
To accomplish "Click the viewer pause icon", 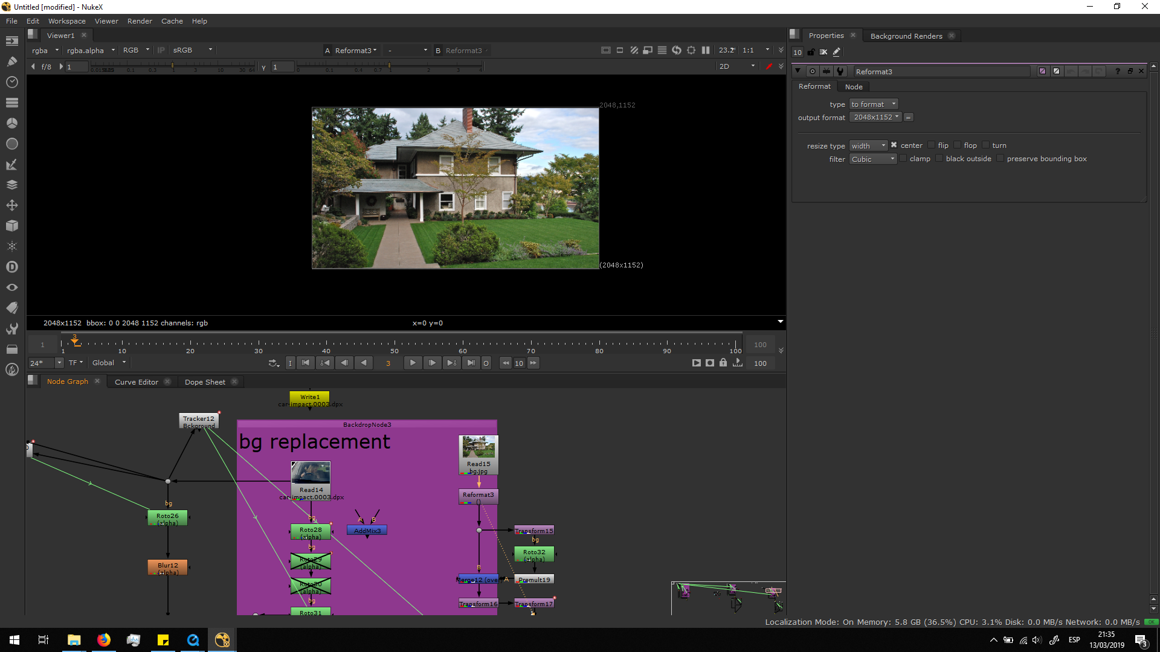I will pyautogui.click(x=706, y=51).
